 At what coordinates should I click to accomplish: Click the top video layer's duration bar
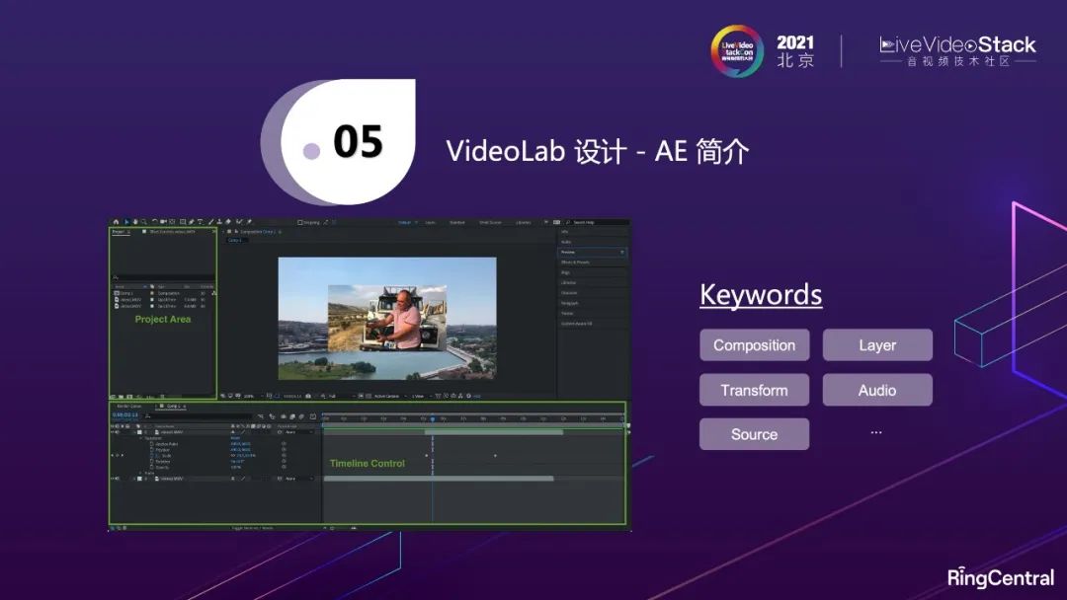(x=493, y=432)
